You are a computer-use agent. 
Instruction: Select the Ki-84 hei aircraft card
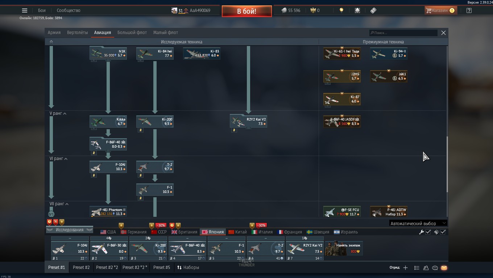pos(155,54)
